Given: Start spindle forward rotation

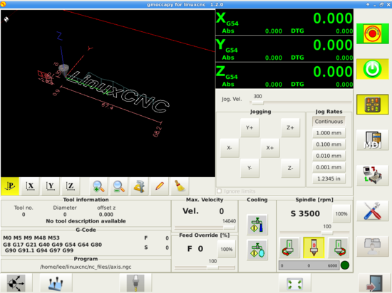Looking at the screenshot, I should pyautogui.click(x=339, y=247).
